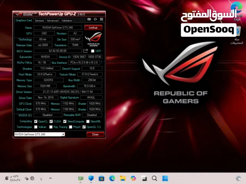246x184 pixels.
Task: Click the NVIDIA SLI Disabled value
Action: pos(48,115)
